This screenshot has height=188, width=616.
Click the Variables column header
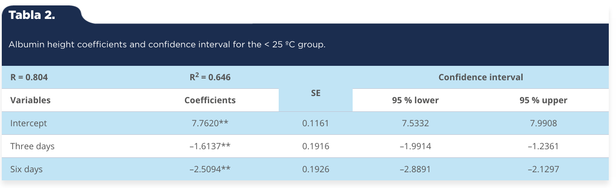click(30, 100)
